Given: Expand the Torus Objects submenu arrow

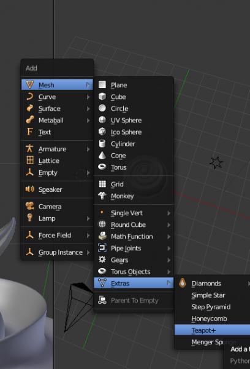Looking at the screenshot, I should (169, 272).
